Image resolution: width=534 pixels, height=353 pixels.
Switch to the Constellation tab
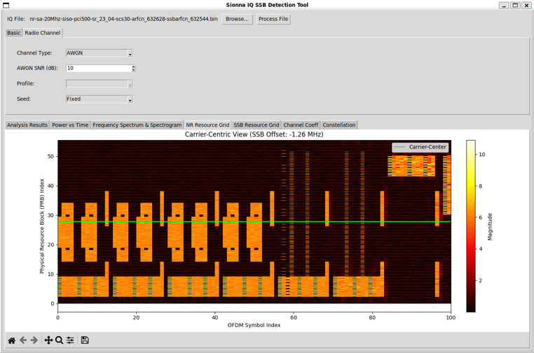tap(339, 125)
